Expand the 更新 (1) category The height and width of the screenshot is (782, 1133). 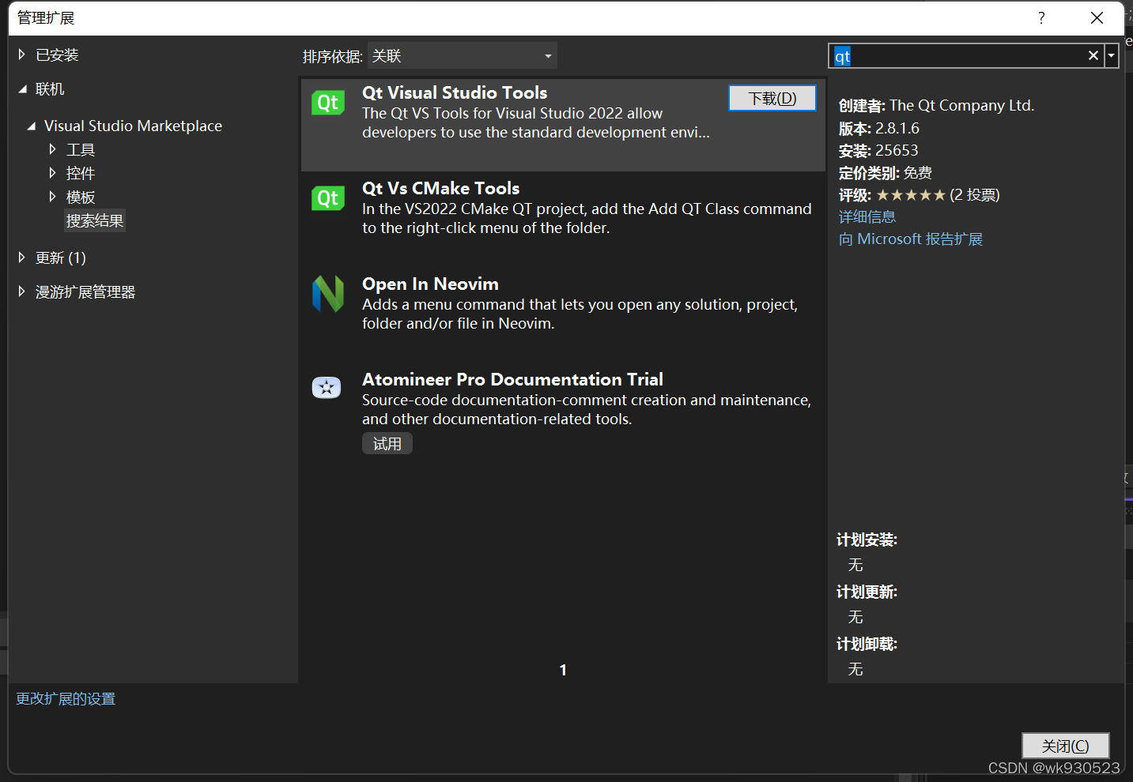click(x=22, y=258)
